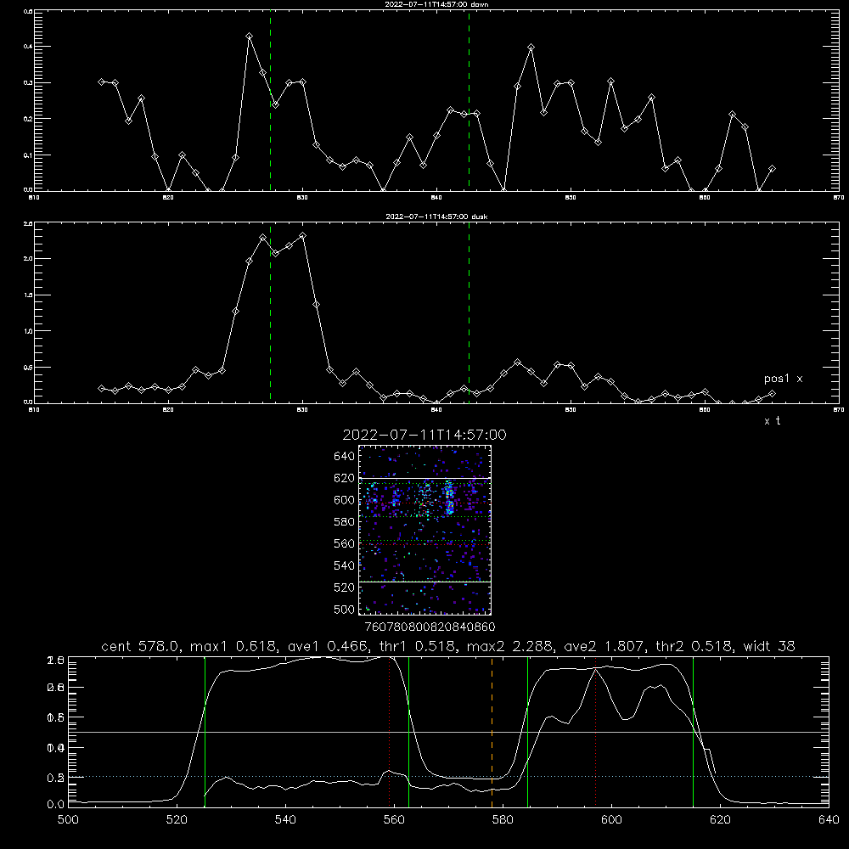
Task: Click the 0.4 y-axis label of the dawn plot
Action: 28,47
